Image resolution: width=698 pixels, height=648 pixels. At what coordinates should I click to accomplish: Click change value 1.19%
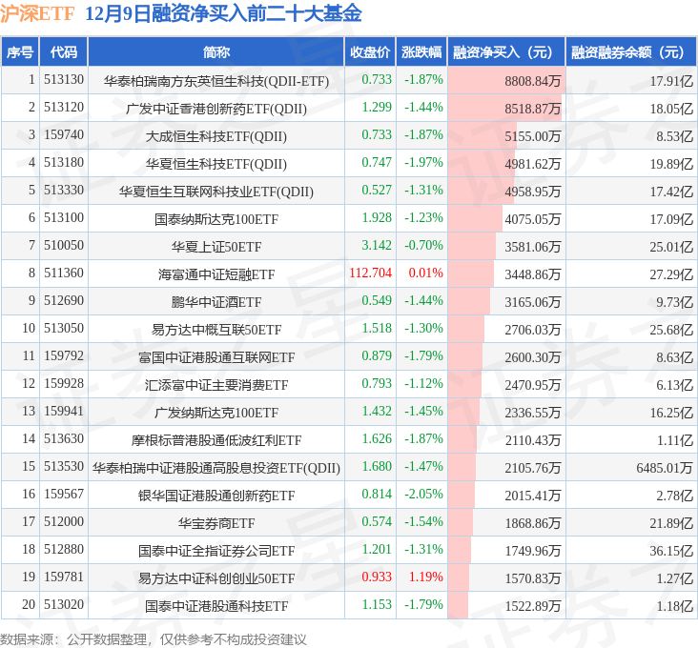[x=425, y=576]
